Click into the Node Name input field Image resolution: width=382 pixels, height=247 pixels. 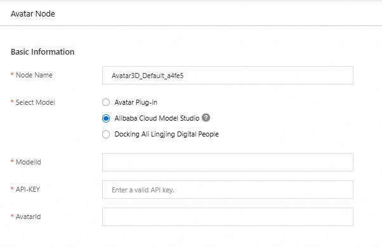[228, 76]
